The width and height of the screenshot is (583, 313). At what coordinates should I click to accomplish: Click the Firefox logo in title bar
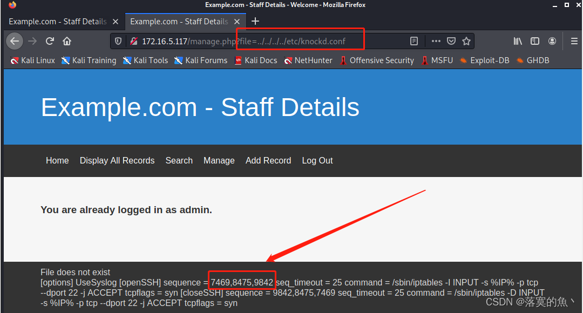pos(12,5)
